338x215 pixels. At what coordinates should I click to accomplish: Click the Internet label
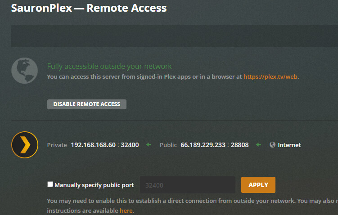(x=289, y=145)
